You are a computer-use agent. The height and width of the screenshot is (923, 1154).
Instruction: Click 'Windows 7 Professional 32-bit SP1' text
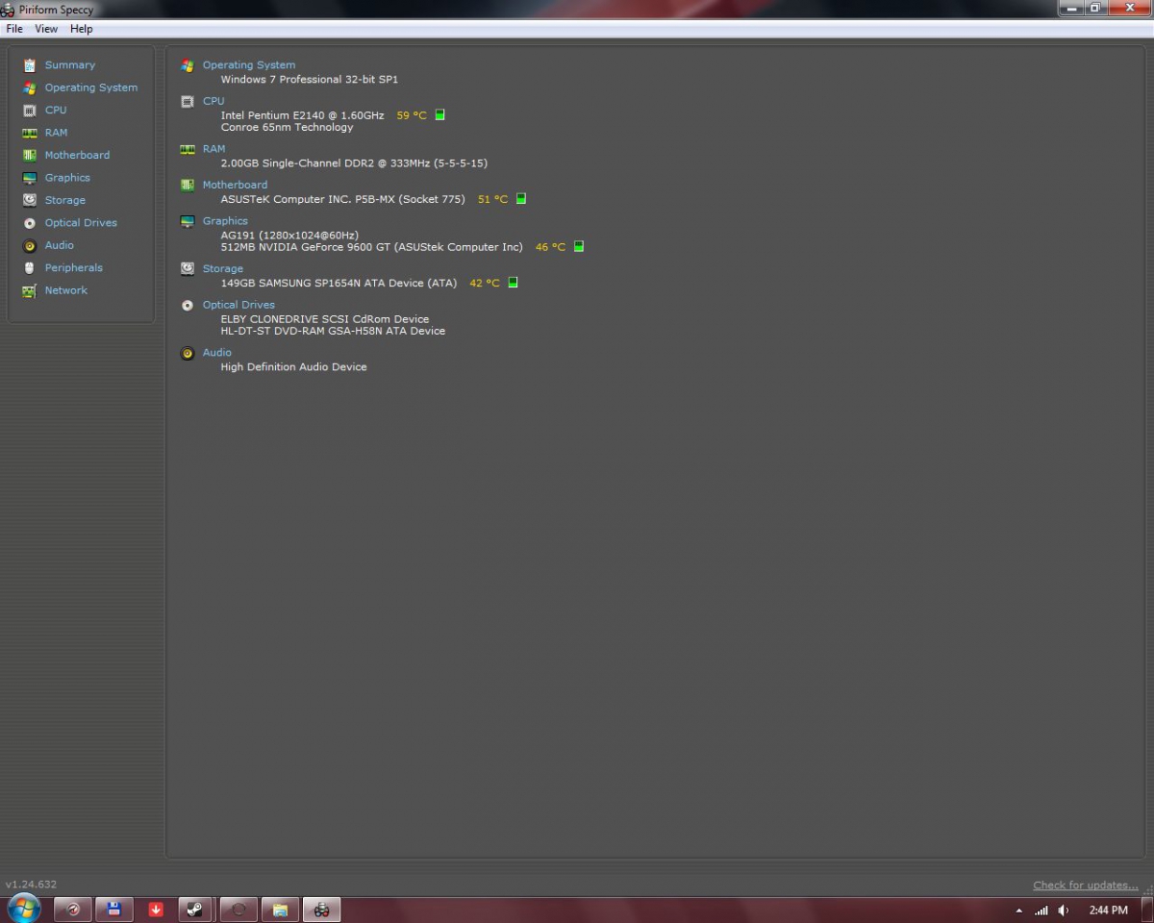pos(309,80)
